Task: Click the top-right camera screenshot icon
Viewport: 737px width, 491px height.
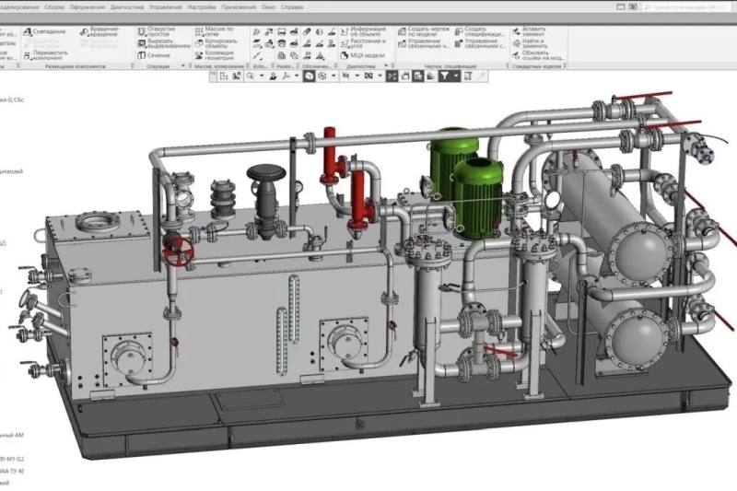Action: pos(633,7)
